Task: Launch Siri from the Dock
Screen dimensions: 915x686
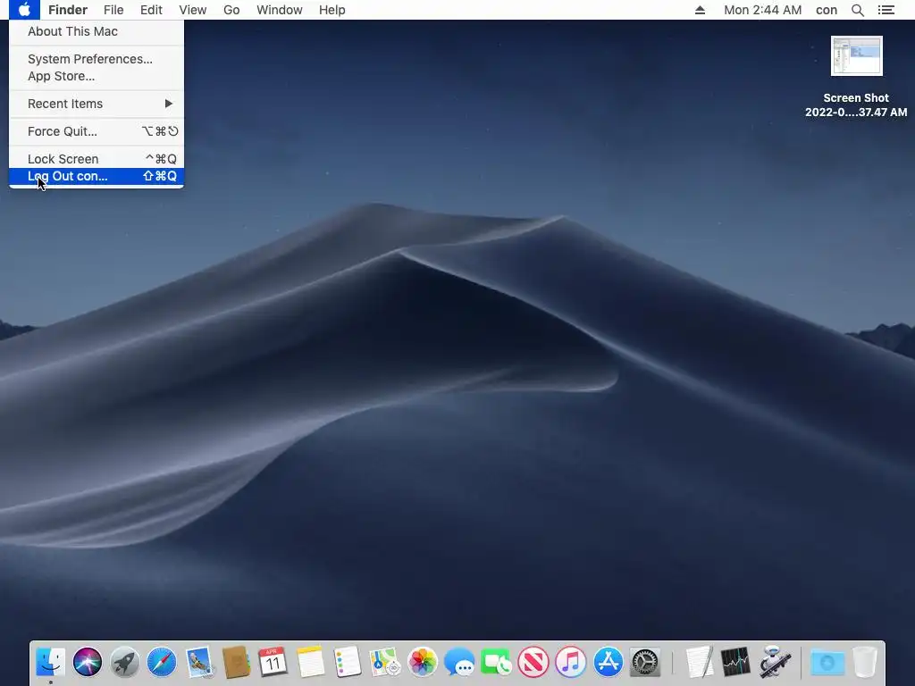Action: pos(88,662)
